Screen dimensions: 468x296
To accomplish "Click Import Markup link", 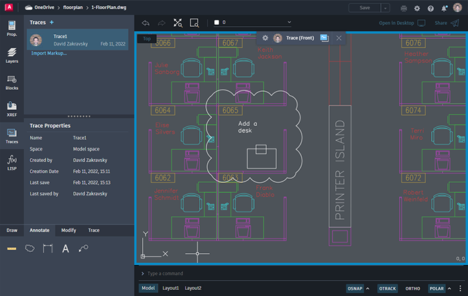I will (x=49, y=53).
